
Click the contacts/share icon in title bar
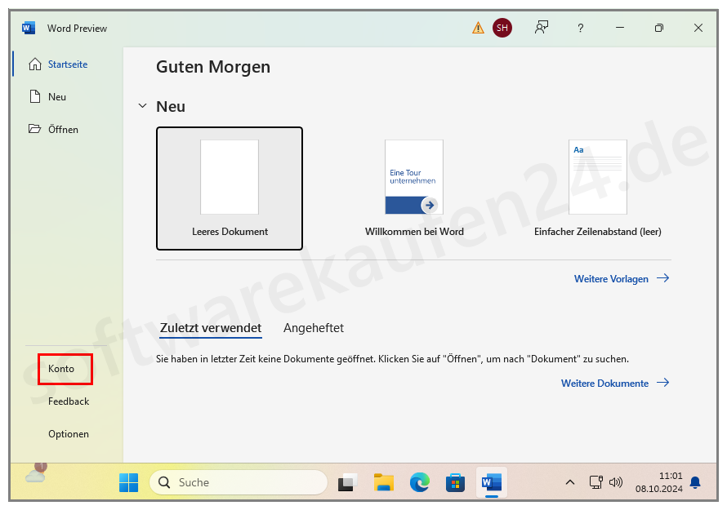click(x=541, y=27)
